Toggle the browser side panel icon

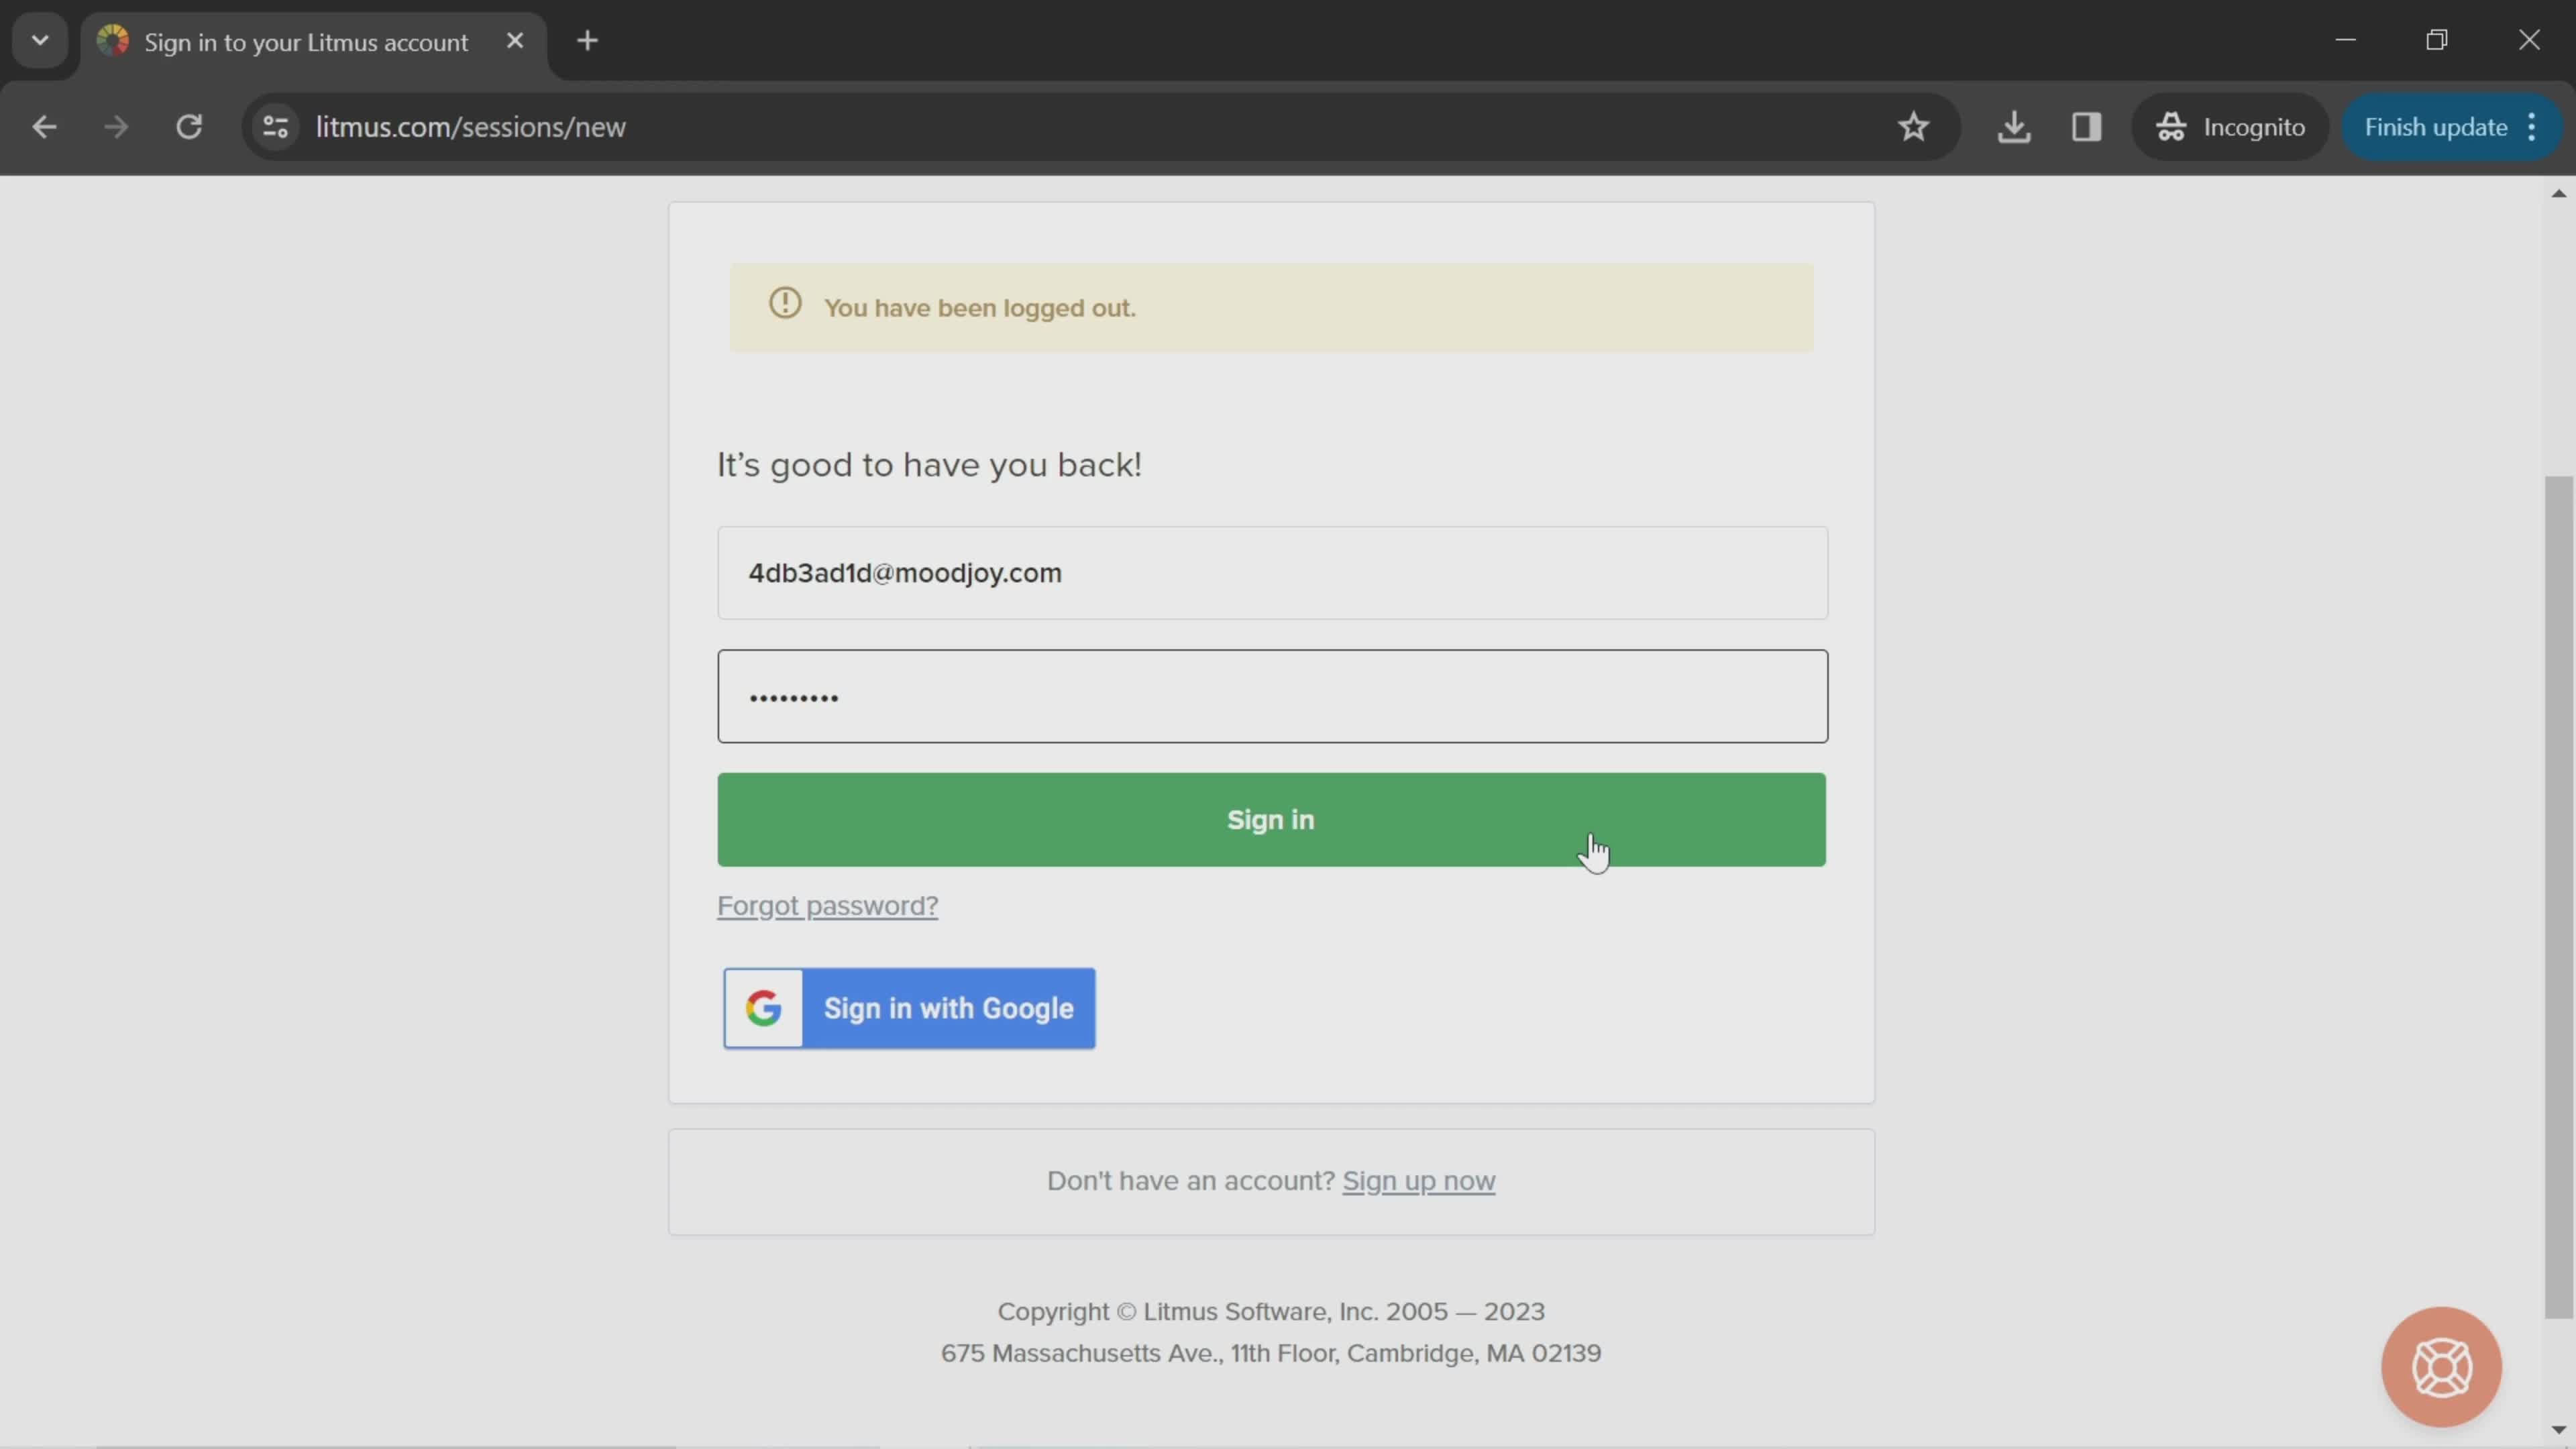pos(2086,127)
